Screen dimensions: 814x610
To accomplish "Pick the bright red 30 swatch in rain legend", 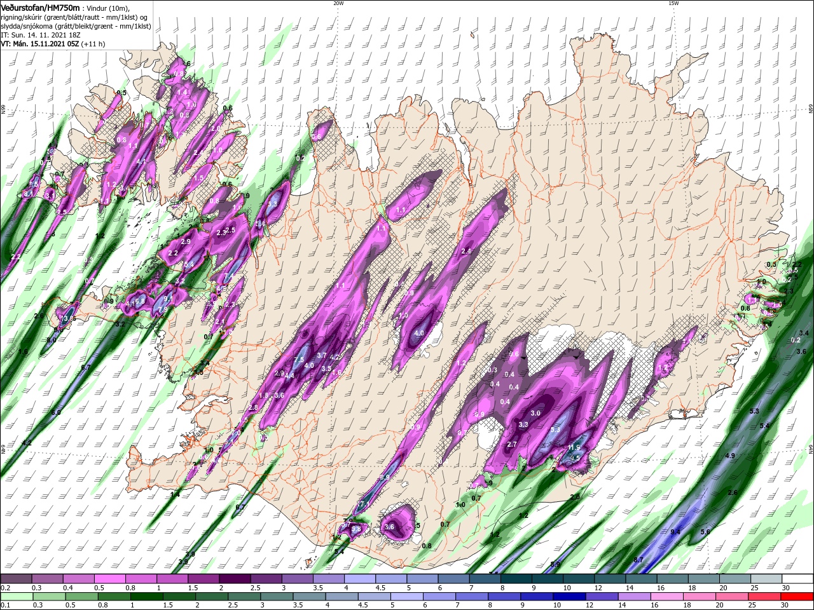I will (x=796, y=596).
